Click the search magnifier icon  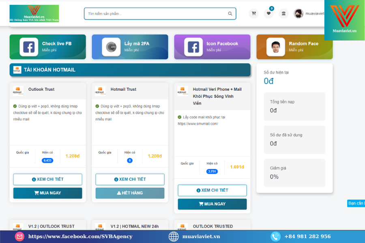(x=230, y=14)
